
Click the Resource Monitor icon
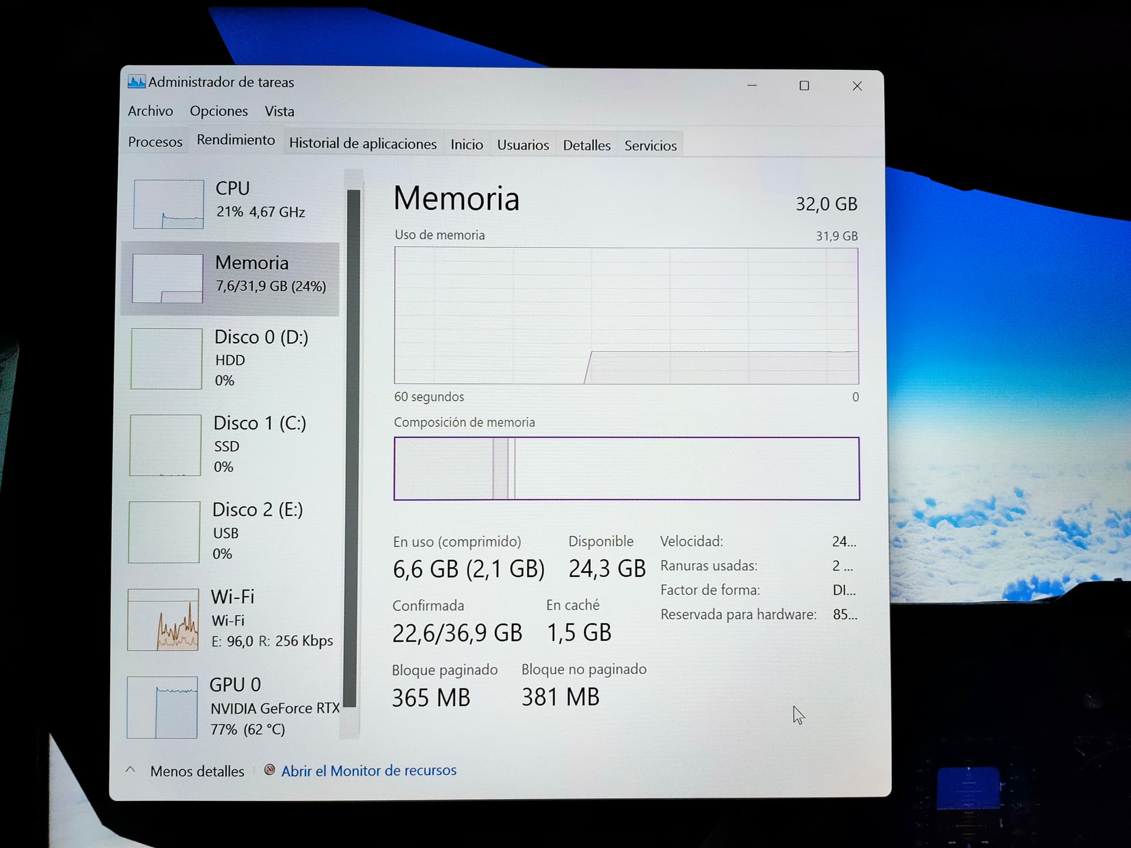point(269,770)
